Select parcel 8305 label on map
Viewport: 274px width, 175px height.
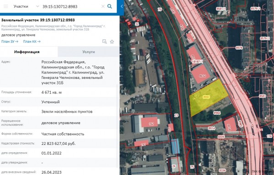pyautogui.click(x=221, y=137)
